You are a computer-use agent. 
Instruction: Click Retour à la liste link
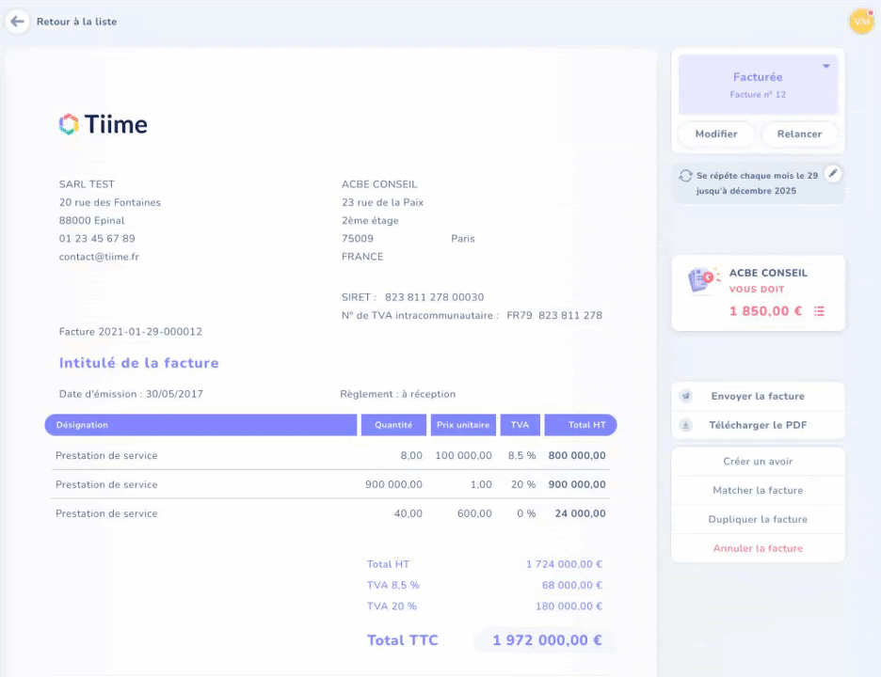click(76, 22)
